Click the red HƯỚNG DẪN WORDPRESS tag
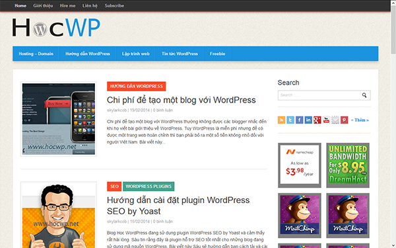This screenshot has height=248, width=396. point(137,86)
